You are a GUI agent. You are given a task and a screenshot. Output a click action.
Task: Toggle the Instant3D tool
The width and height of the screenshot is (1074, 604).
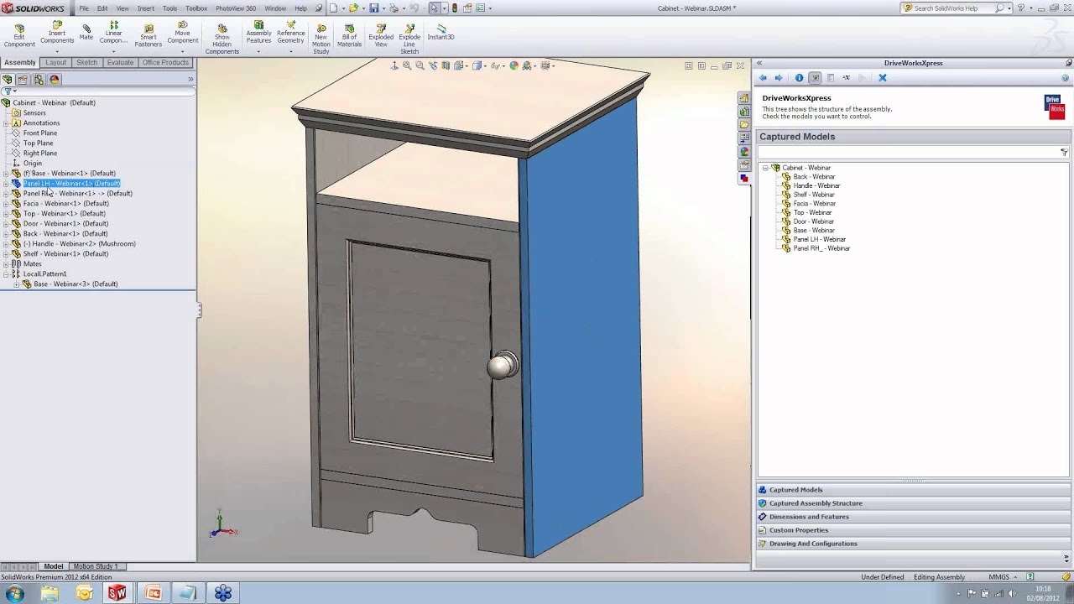coord(441,32)
